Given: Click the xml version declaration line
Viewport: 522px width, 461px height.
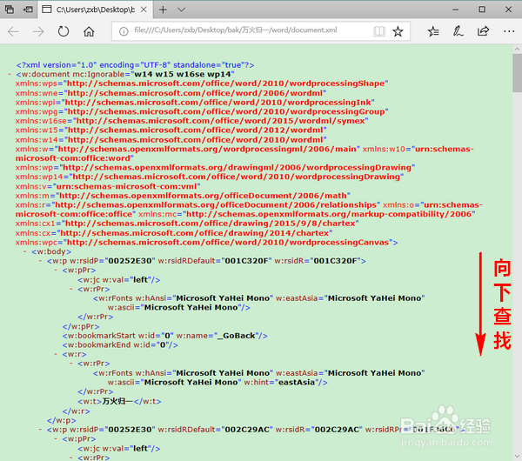Looking at the screenshot, I should point(135,65).
